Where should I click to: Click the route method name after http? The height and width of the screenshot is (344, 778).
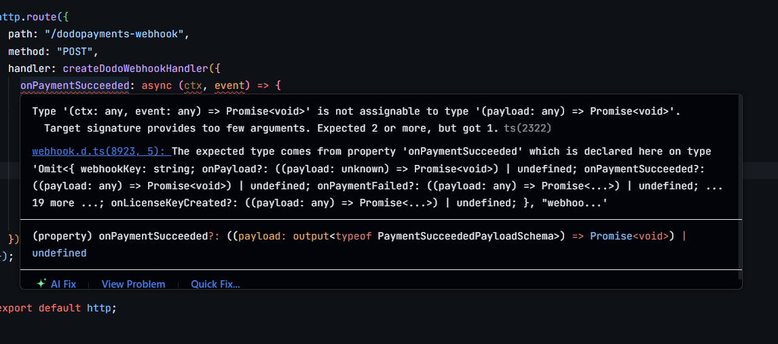[x=41, y=17]
